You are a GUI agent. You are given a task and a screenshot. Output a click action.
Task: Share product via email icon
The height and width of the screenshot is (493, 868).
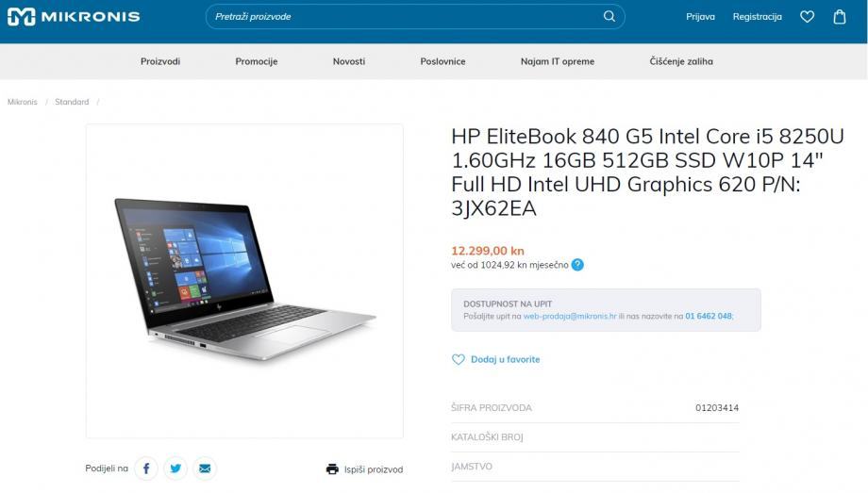pos(205,468)
